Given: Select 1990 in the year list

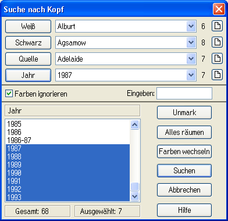Looking at the screenshot, I should pos(67,173).
